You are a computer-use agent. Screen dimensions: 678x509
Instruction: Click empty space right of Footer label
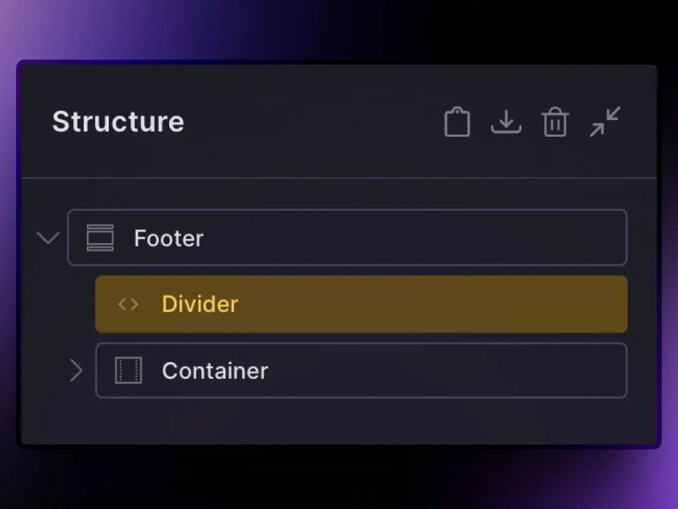[411, 238]
